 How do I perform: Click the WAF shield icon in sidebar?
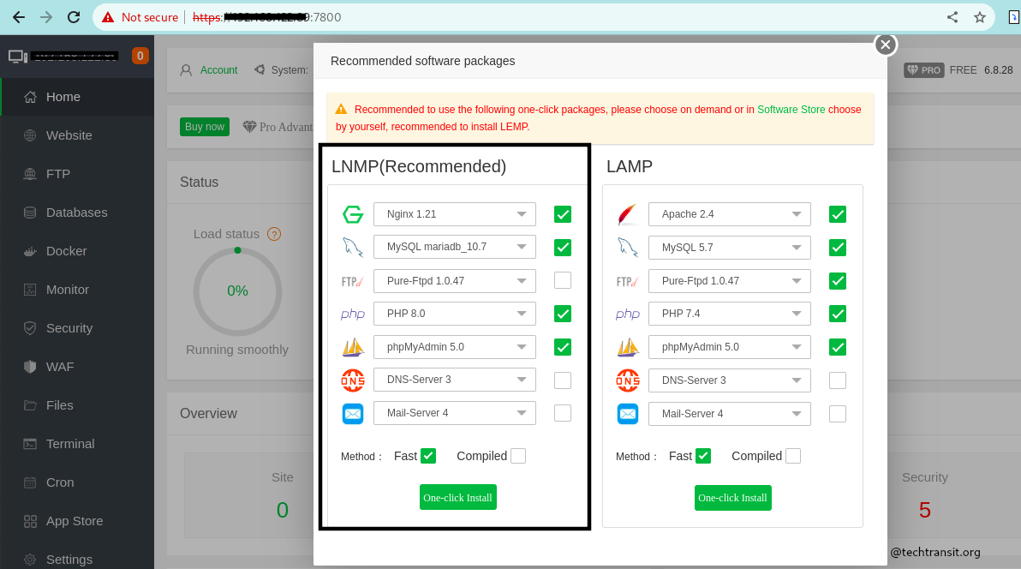30,367
